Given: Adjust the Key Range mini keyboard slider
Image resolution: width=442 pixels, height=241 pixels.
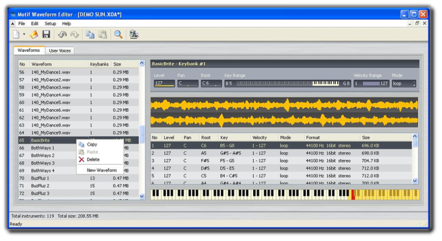Looking at the screenshot, I should 287,84.
